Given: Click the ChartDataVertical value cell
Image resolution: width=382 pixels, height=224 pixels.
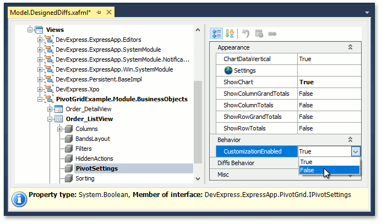Looking at the screenshot, I should coord(329,59).
